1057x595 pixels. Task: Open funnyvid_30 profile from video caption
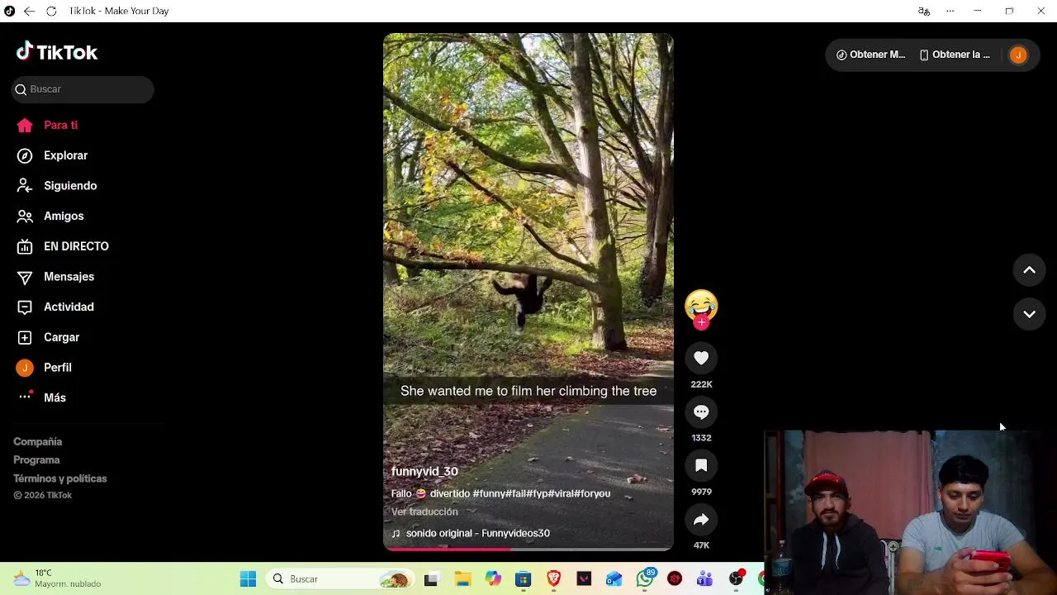pos(424,471)
